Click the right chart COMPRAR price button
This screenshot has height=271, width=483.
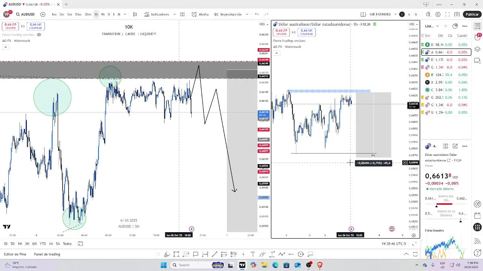click(306, 32)
